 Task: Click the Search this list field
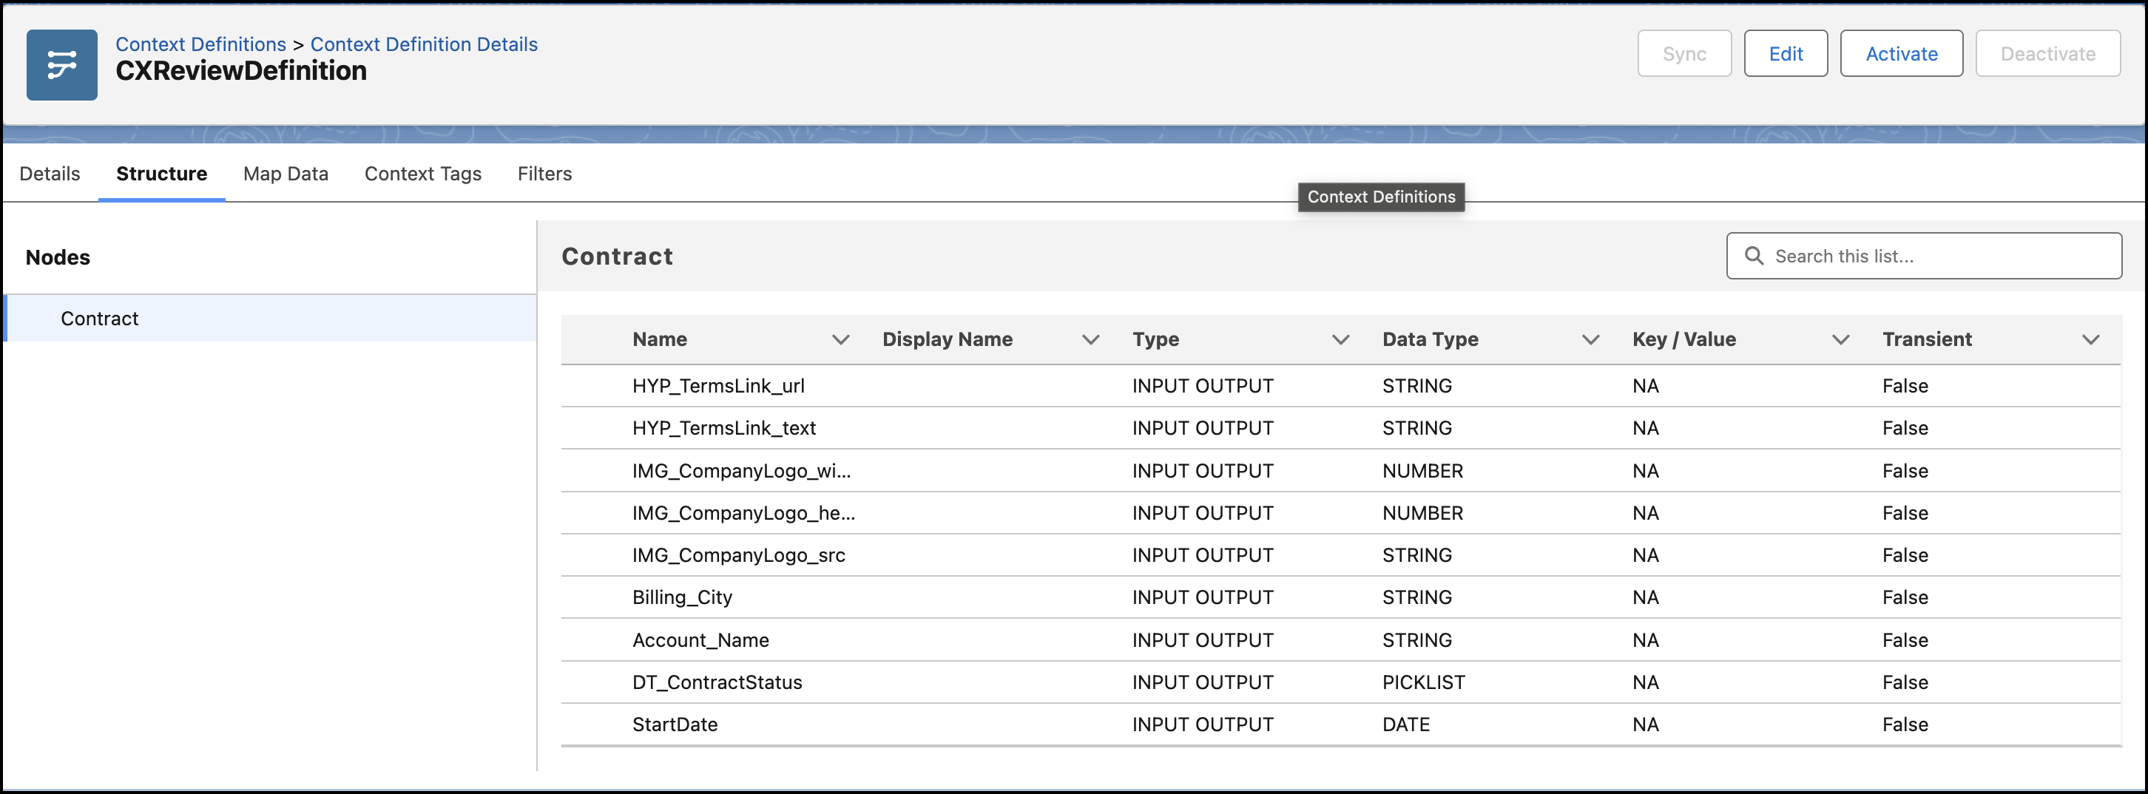[1918, 256]
